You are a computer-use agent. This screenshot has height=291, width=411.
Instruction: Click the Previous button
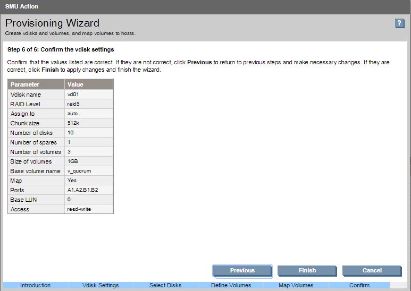coord(242,270)
